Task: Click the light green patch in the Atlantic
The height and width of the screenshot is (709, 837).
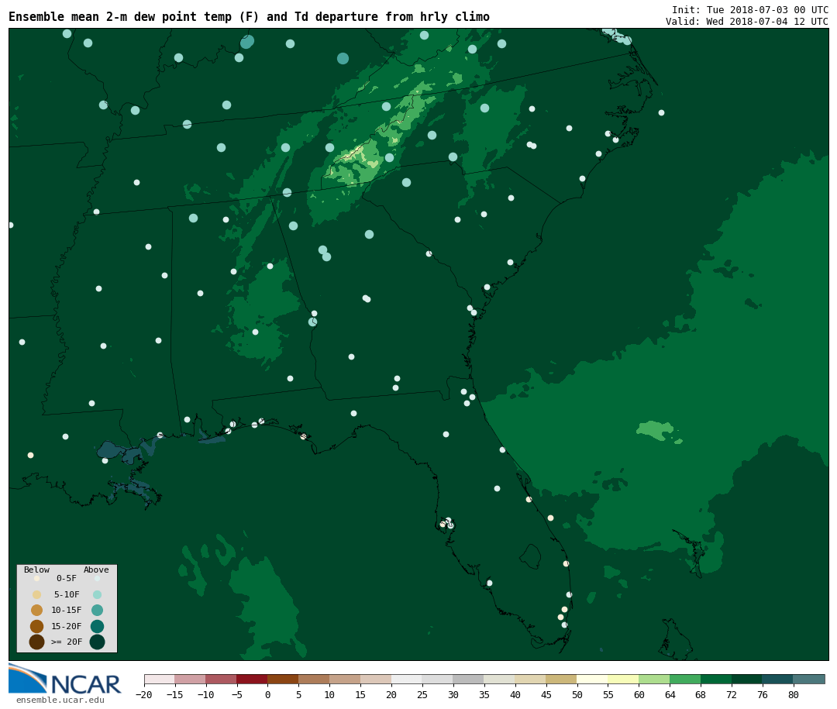Action: (655, 429)
